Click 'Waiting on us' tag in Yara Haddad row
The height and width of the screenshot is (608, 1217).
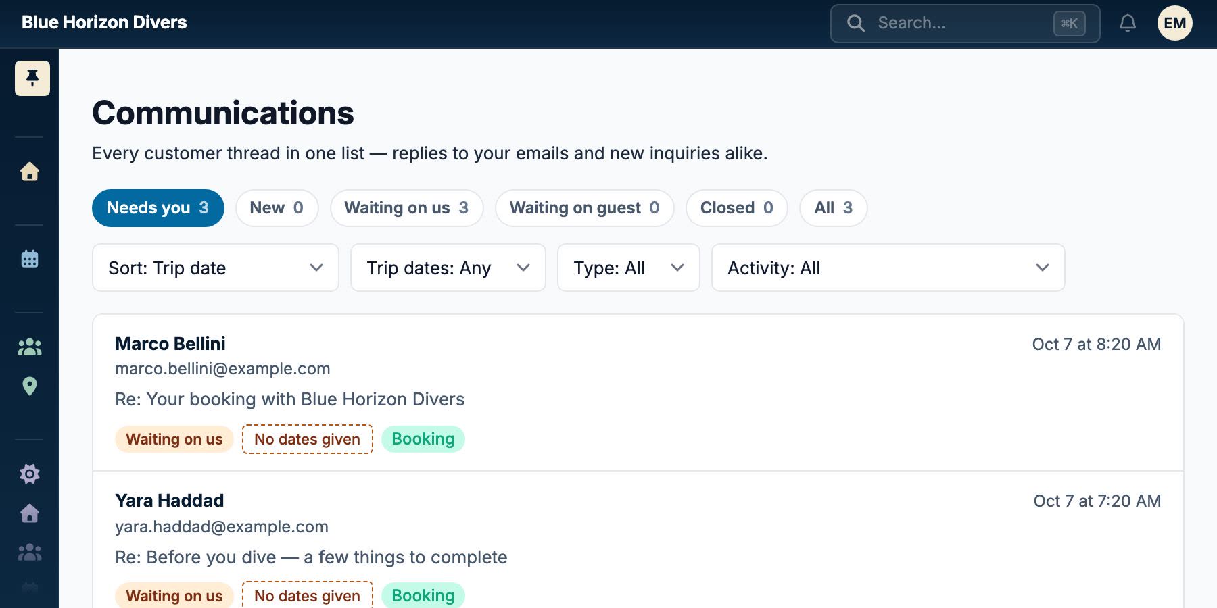coord(174,595)
